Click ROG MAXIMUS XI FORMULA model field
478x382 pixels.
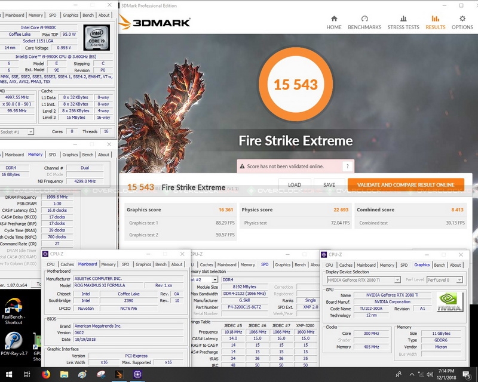tap(108, 285)
